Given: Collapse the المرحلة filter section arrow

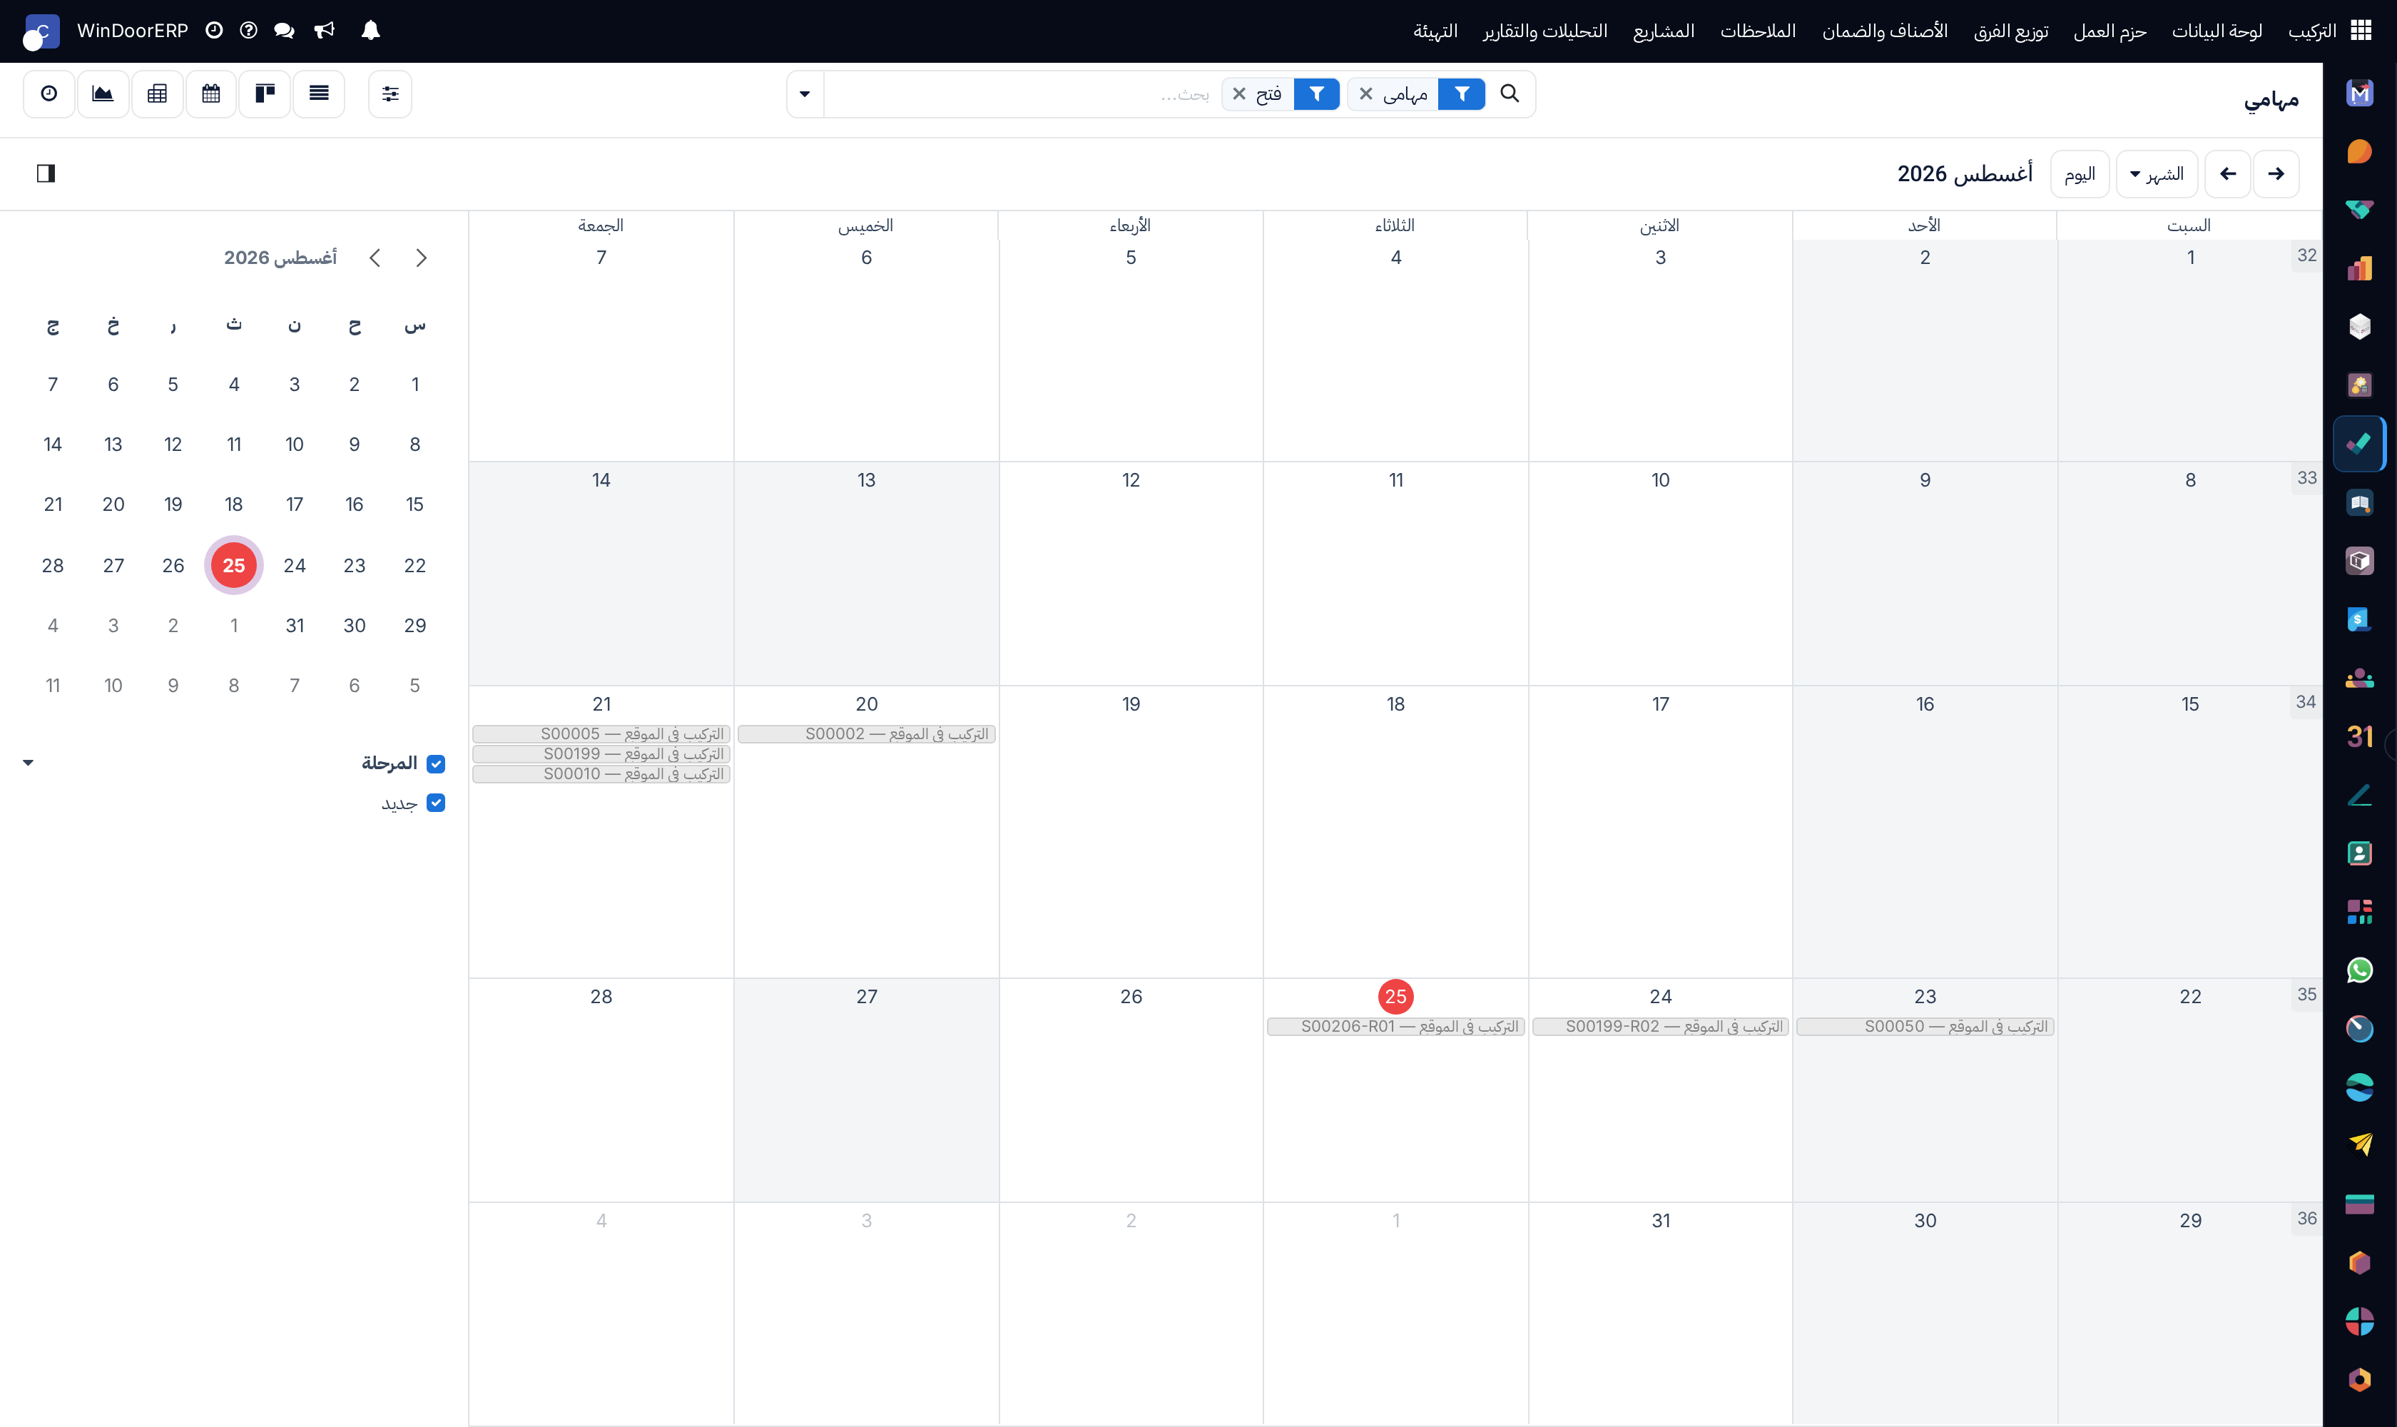Looking at the screenshot, I should point(28,763).
